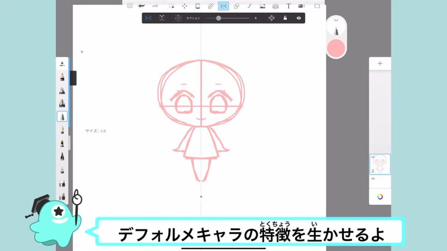
Task: Add a text layer with T tool
Action: coord(289,6)
